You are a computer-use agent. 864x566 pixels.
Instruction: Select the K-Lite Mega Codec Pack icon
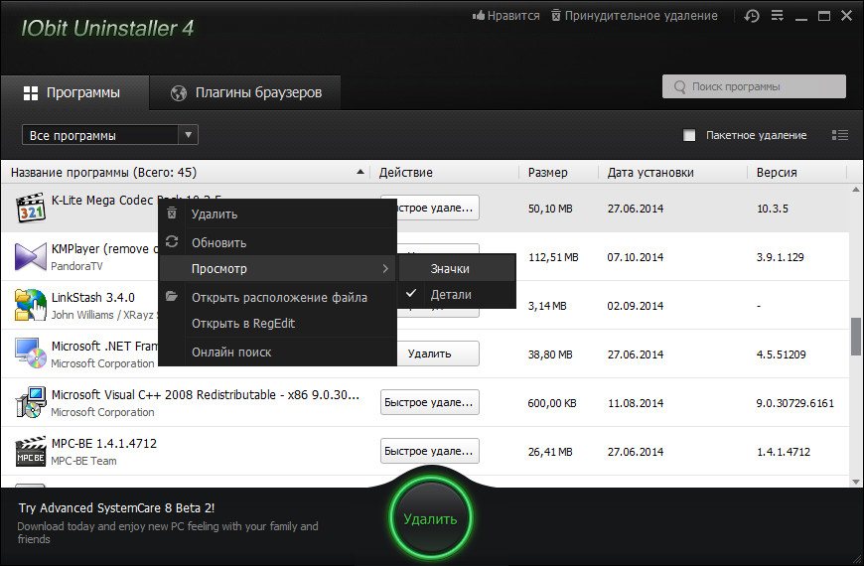(x=31, y=208)
